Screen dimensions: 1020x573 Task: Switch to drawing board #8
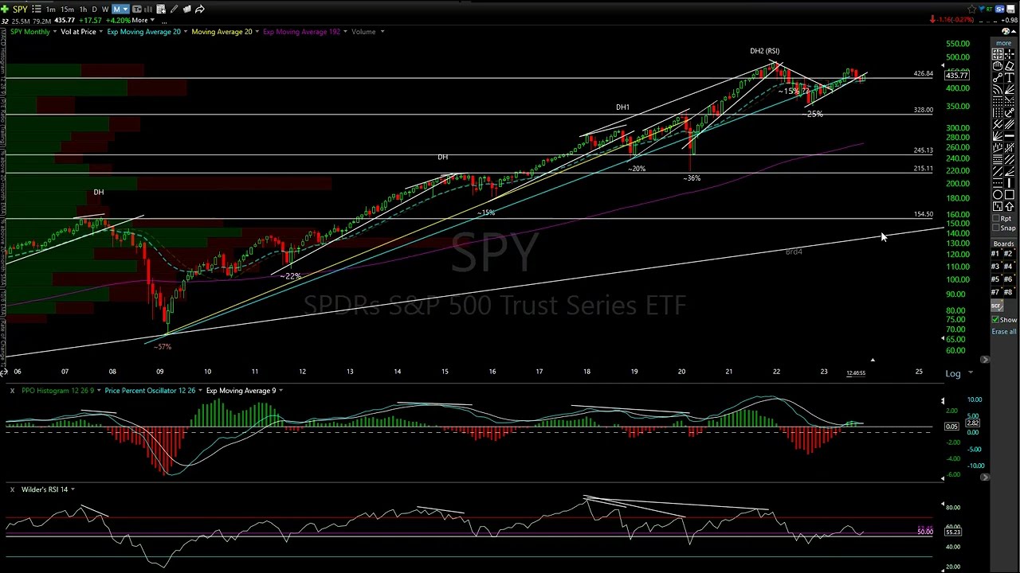(1008, 292)
